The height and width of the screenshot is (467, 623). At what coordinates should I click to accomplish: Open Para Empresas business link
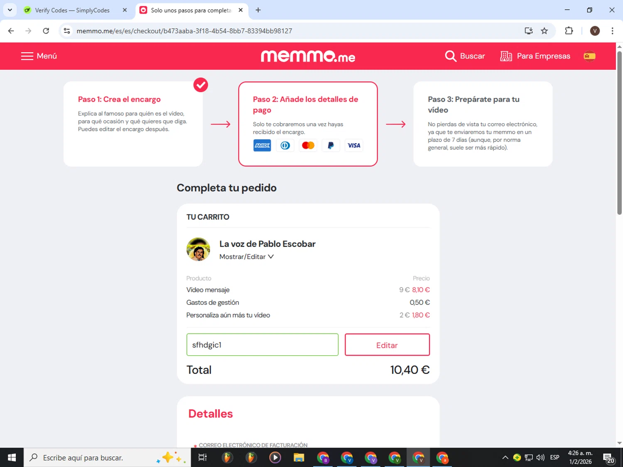pyautogui.click(x=535, y=56)
